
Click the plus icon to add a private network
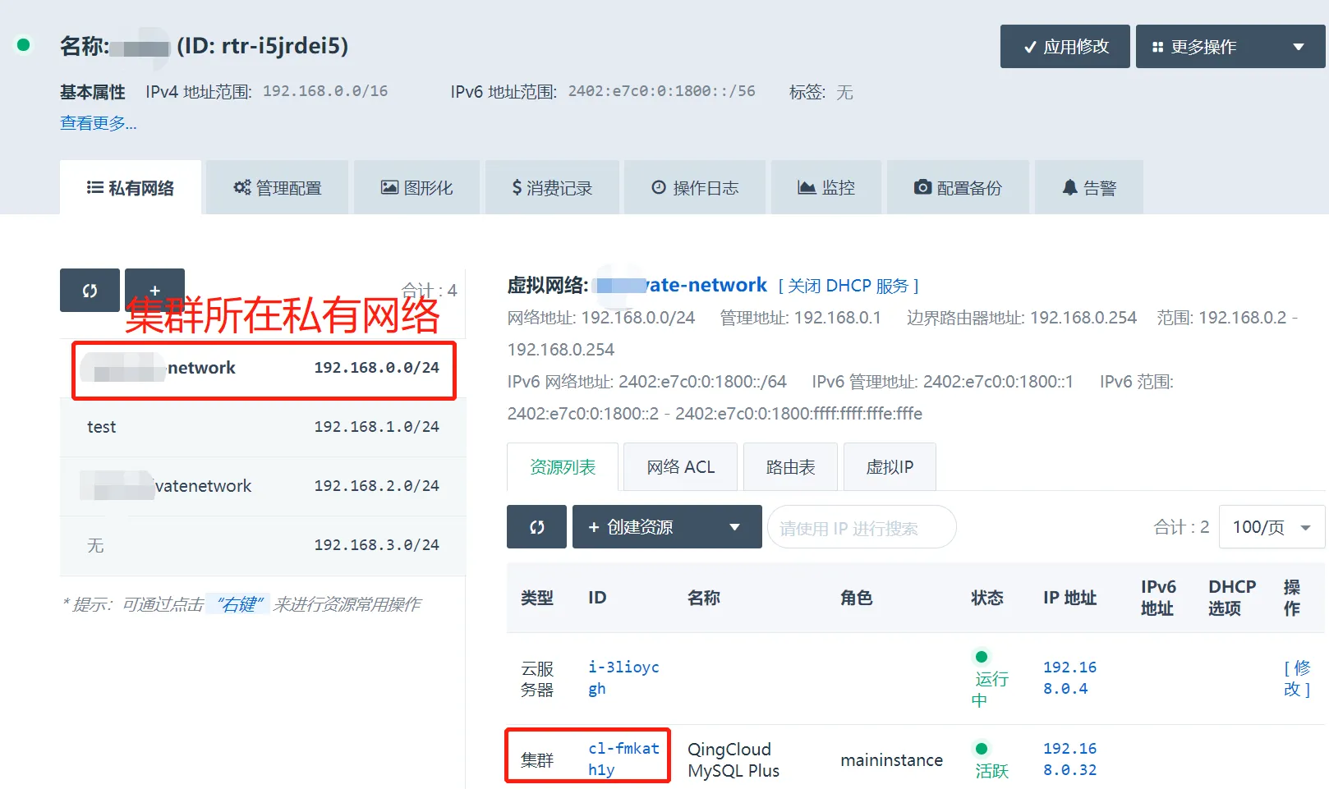tap(154, 289)
